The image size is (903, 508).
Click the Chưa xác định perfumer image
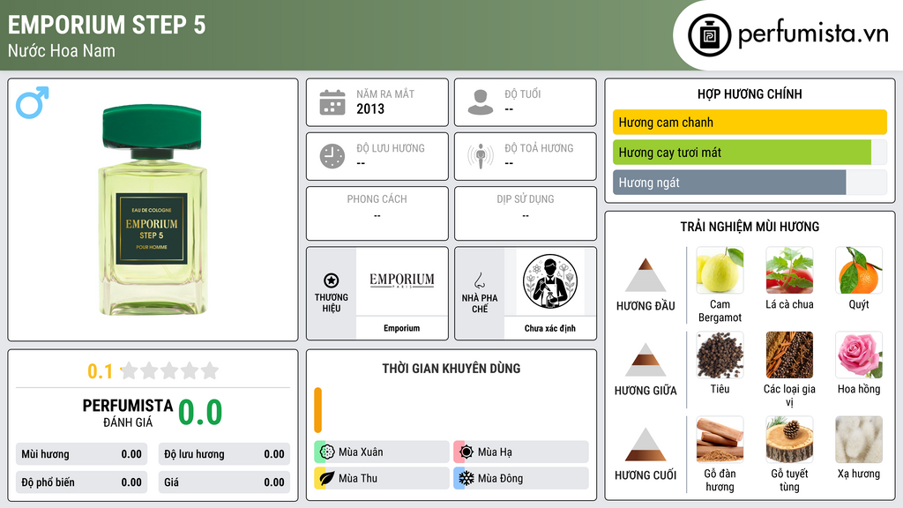550,281
